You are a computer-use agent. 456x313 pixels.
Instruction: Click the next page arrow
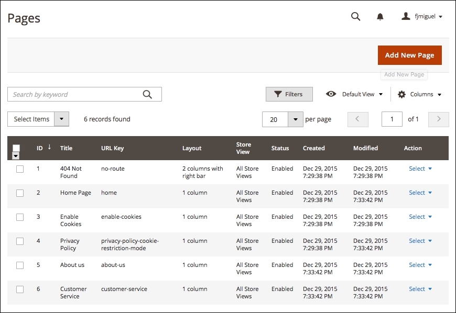(438, 119)
